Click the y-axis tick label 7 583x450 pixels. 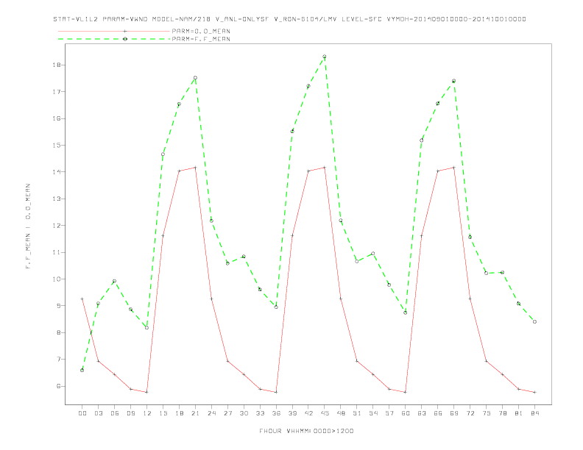click(x=58, y=360)
